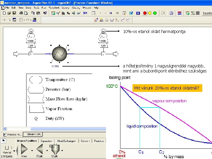Click the red circle toolbar indicator
Screen dimensions: 212x159
[x=145, y=13]
